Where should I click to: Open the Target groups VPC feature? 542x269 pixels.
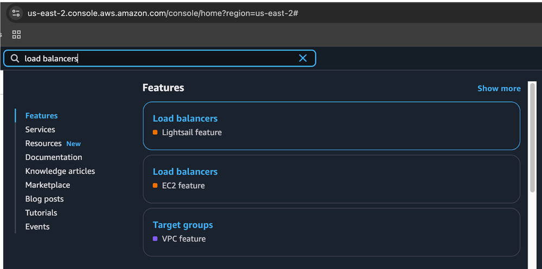[x=183, y=225]
